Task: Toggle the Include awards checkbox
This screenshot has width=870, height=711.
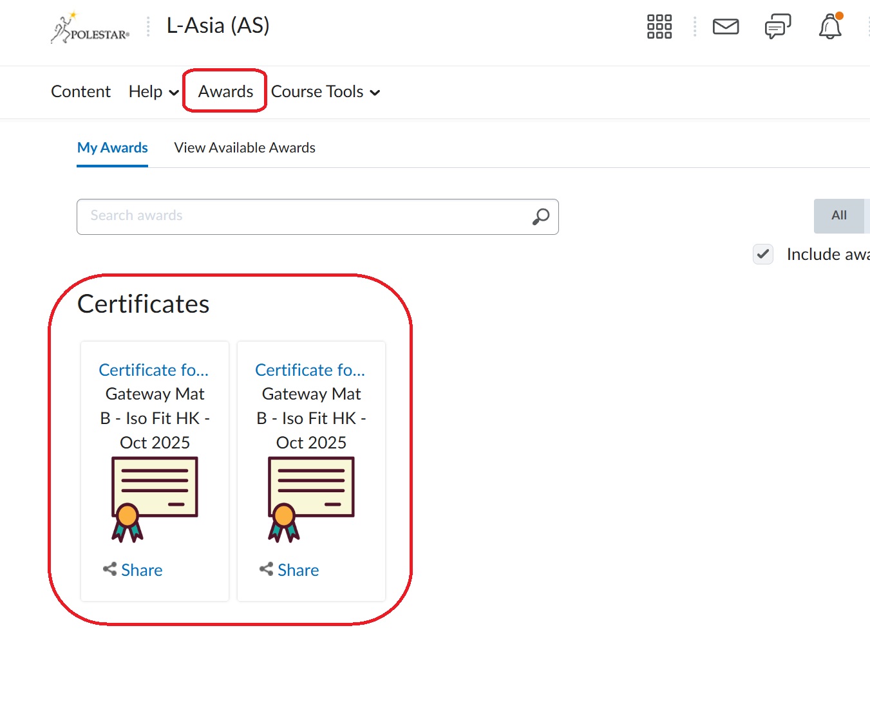Action: pos(763,254)
